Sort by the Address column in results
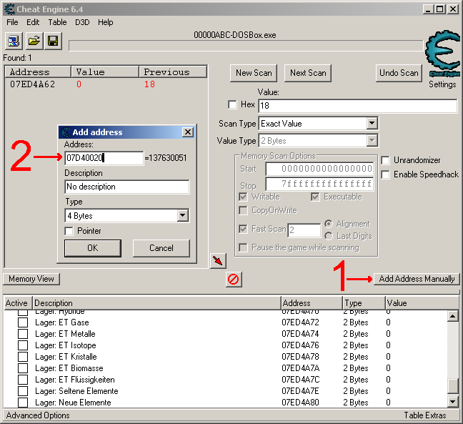The height and width of the screenshot is (424, 463). [x=38, y=72]
